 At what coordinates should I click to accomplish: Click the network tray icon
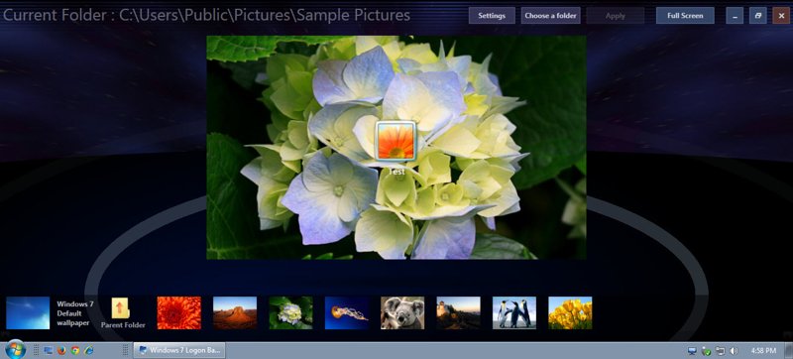(x=721, y=350)
